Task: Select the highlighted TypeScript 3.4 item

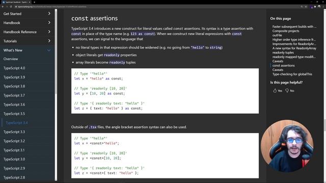Action: pyautogui.click(x=17, y=123)
